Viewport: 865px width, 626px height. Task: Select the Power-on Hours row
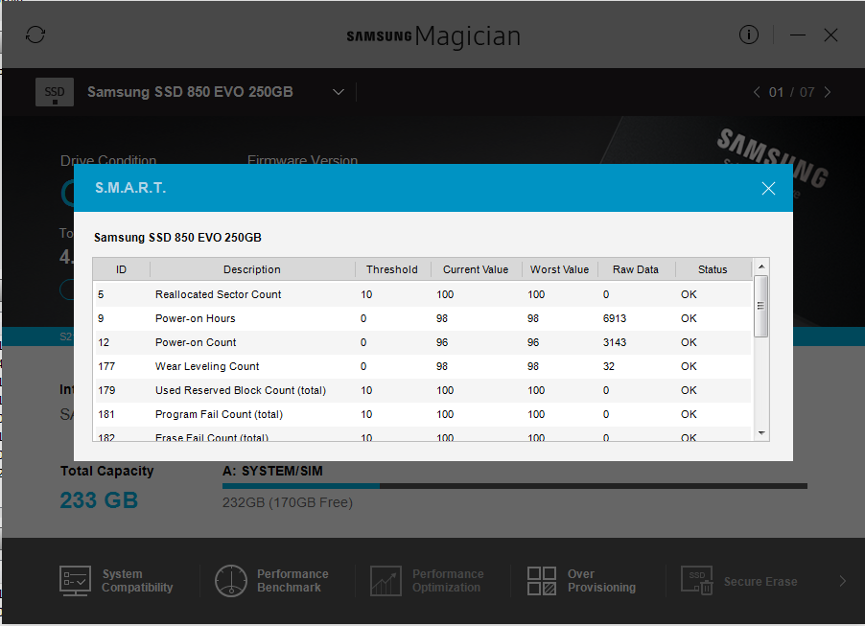coord(422,318)
